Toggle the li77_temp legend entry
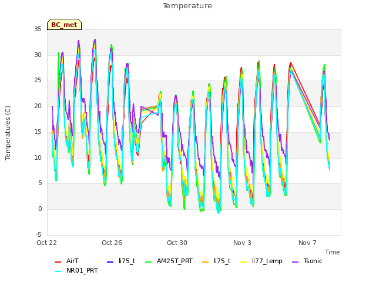Image resolution: width=376 pixels, height=282 pixels. [x=261, y=261]
